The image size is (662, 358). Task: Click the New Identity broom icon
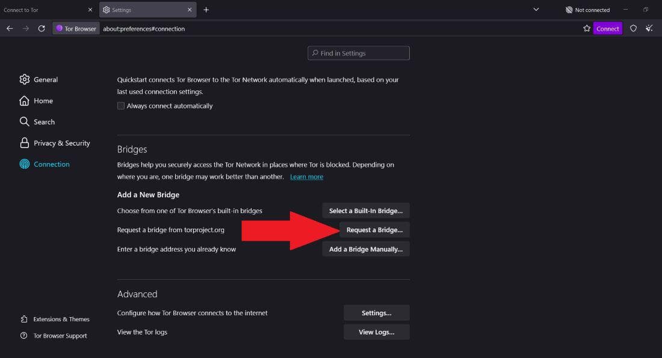[649, 28]
